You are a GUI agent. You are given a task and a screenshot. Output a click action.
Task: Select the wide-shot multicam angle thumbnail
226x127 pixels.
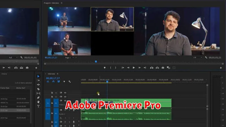click(x=69, y=19)
